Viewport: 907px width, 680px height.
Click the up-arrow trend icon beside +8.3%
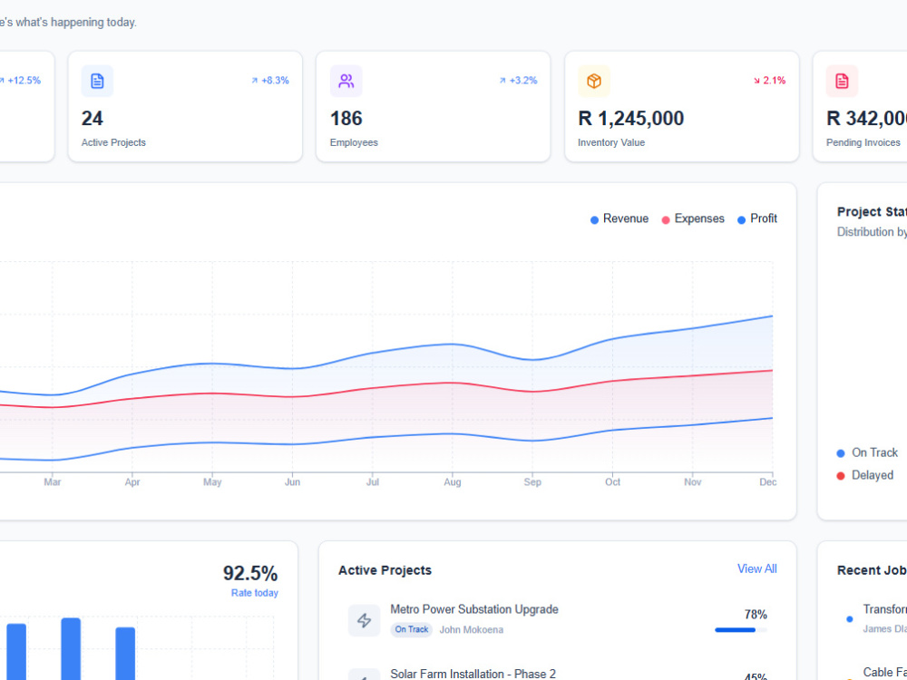point(255,81)
